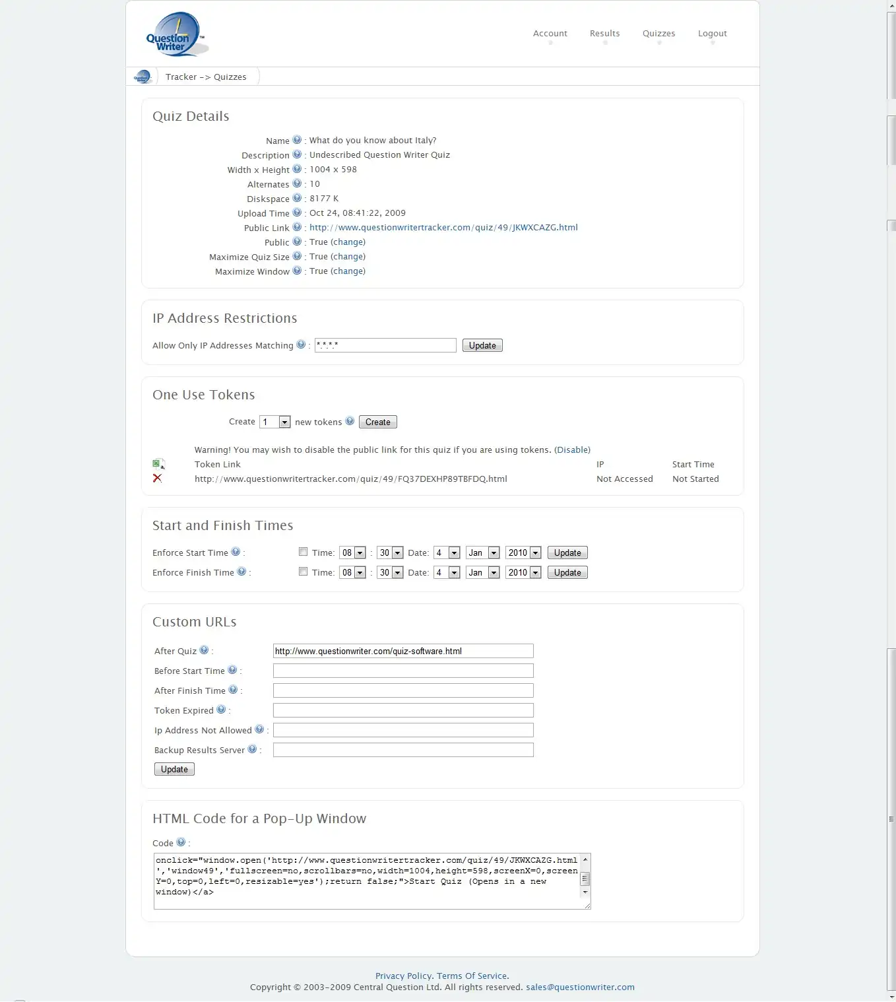
Task: Open the Results menu
Action: click(604, 34)
